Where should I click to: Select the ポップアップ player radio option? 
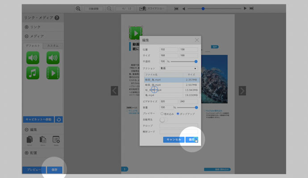pos(178,113)
